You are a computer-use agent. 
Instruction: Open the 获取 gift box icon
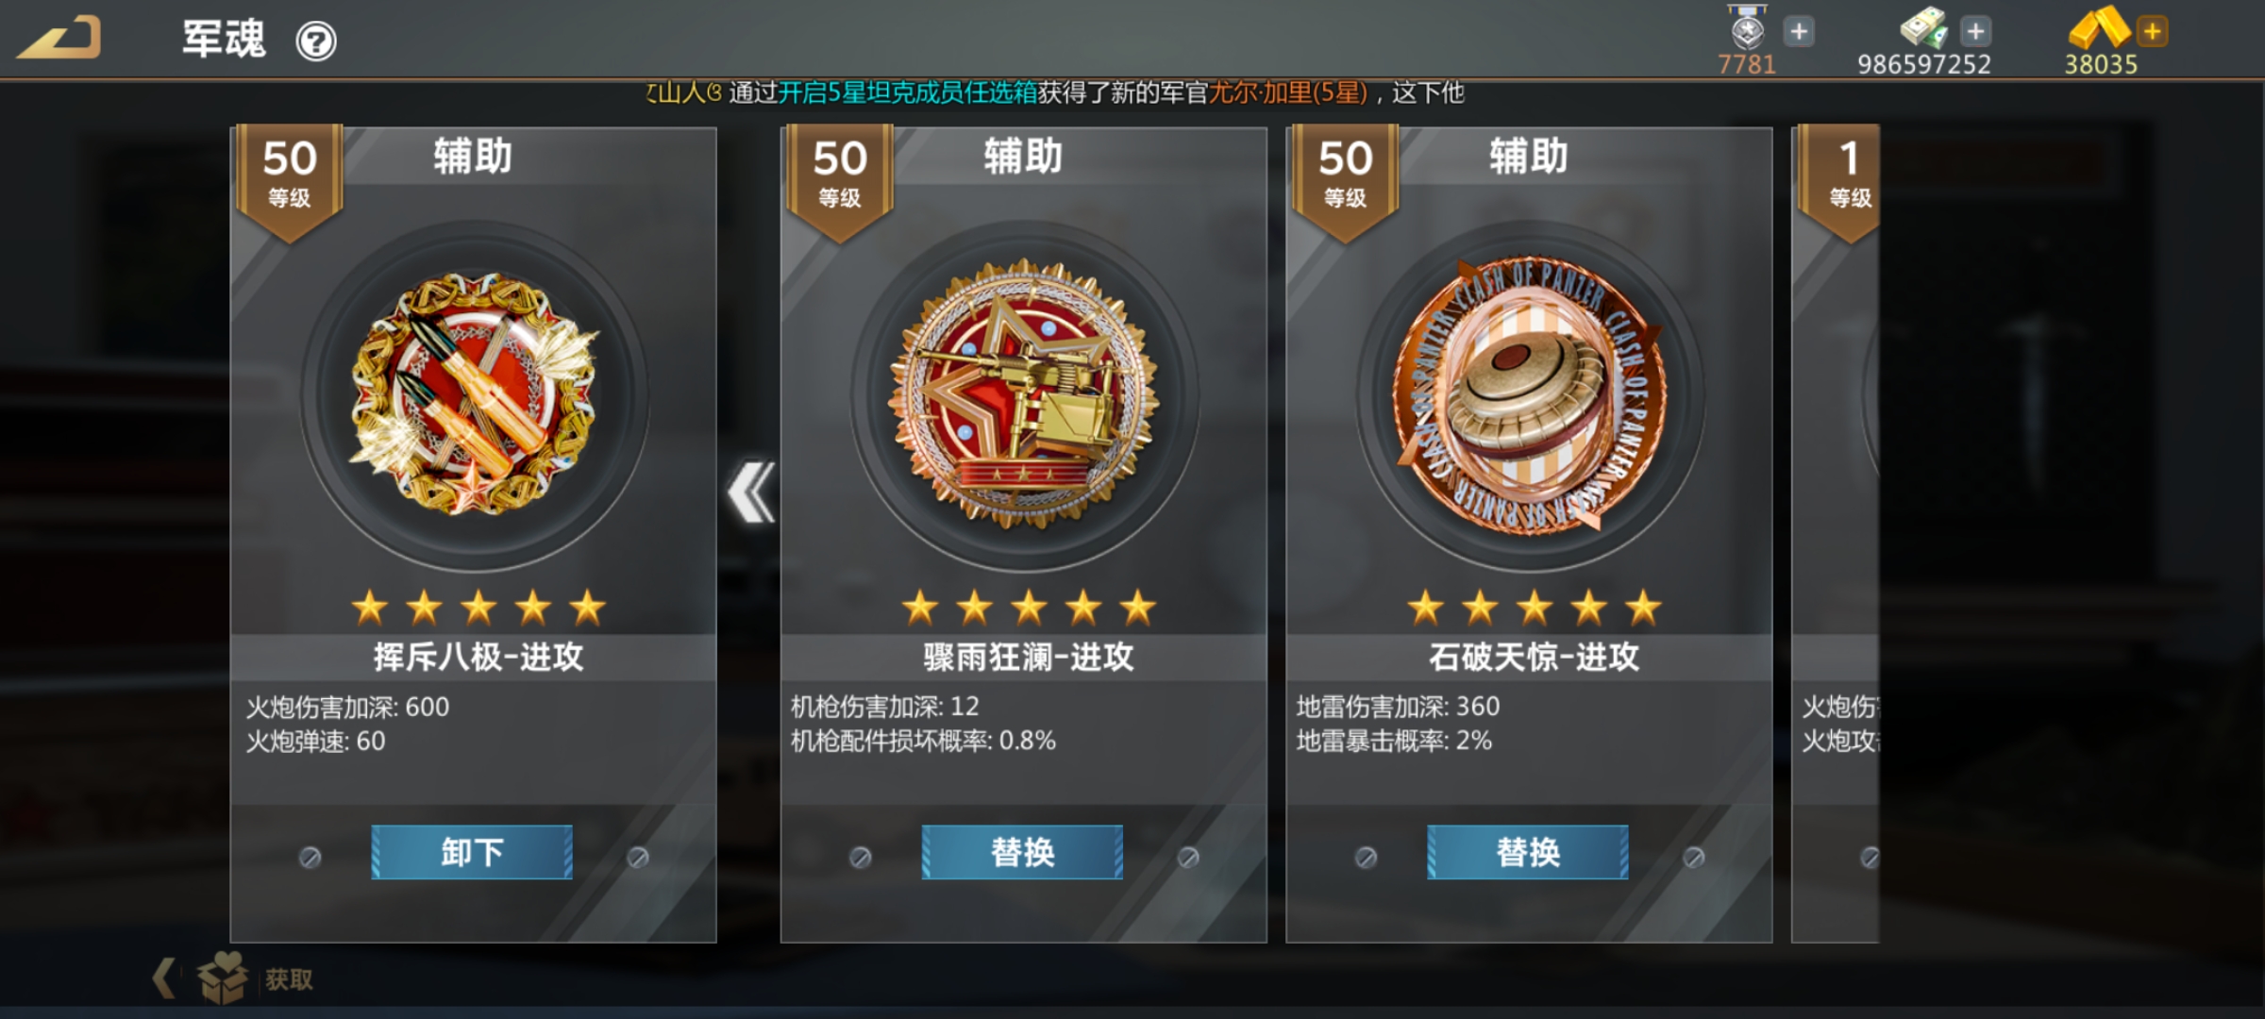coord(223,977)
